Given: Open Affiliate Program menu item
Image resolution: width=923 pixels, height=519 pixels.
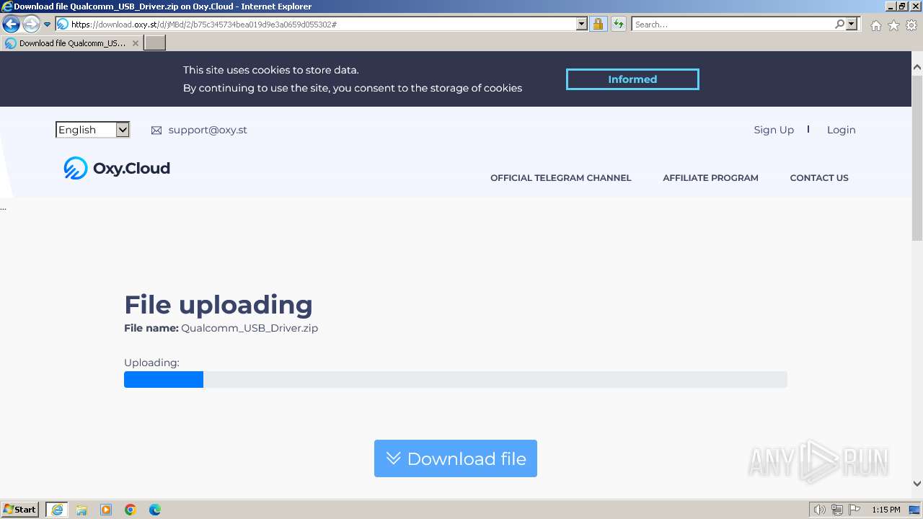Looking at the screenshot, I should [x=710, y=178].
